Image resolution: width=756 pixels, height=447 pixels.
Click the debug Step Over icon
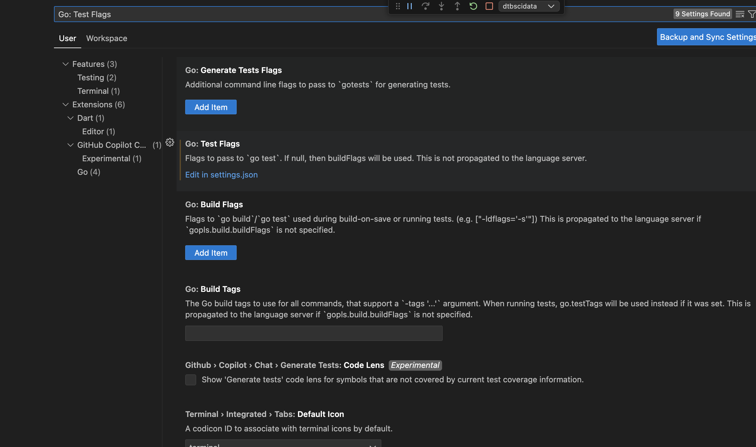[x=425, y=6]
